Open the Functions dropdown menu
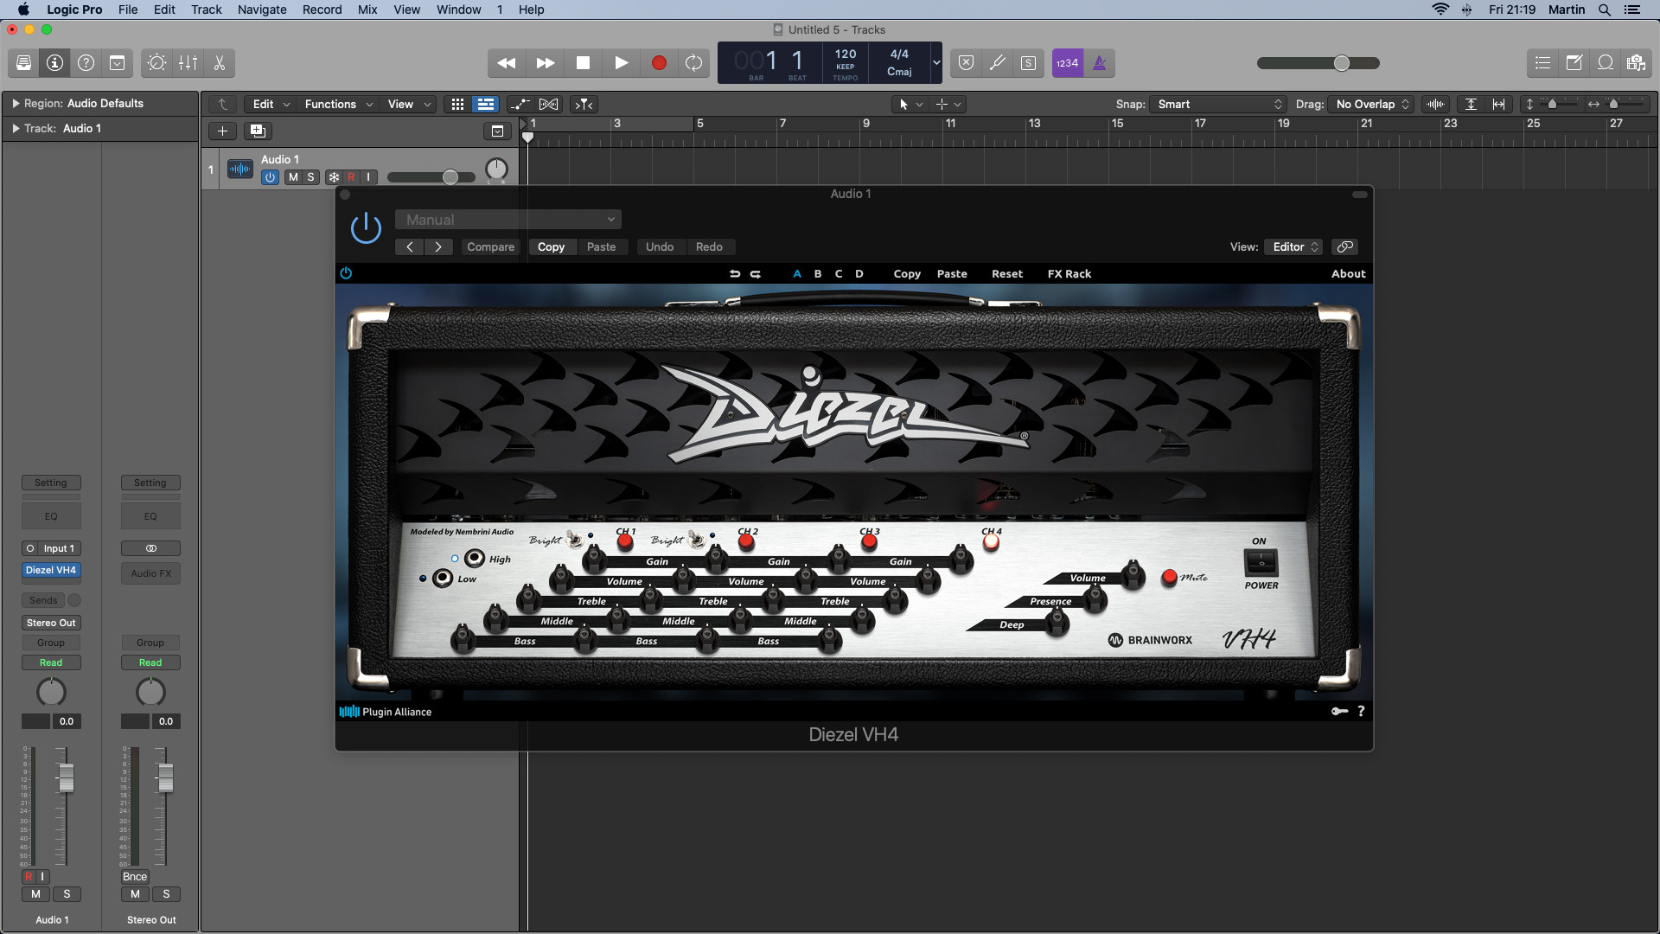This screenshot has height=934, width=1660. coord(338,104)
